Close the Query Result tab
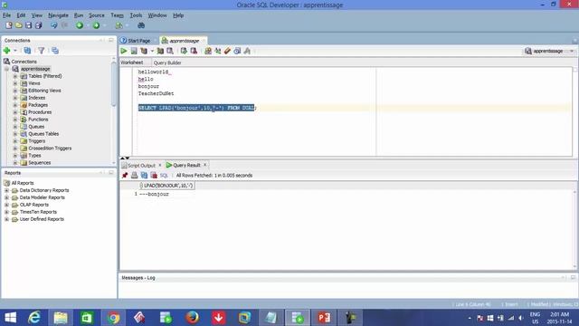 (x=205, y=165)
